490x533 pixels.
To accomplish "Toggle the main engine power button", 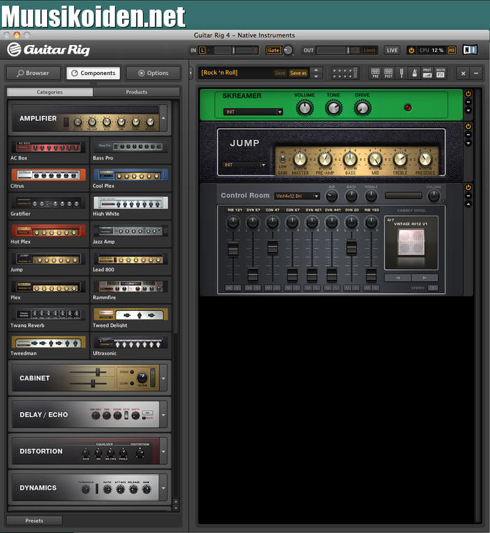I will 412,50.
